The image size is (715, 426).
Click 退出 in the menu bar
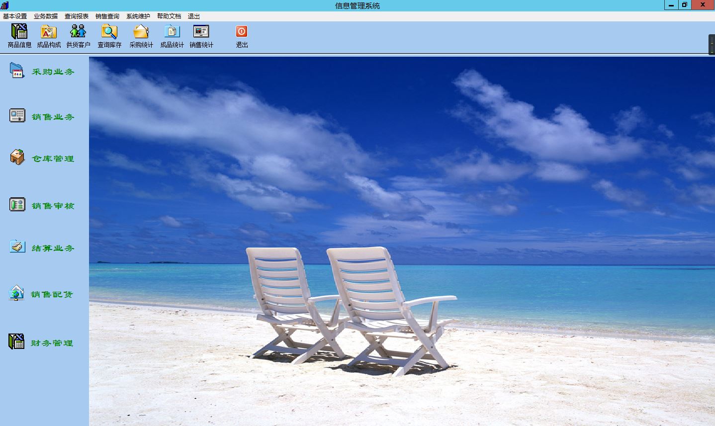tap(194, 16)
